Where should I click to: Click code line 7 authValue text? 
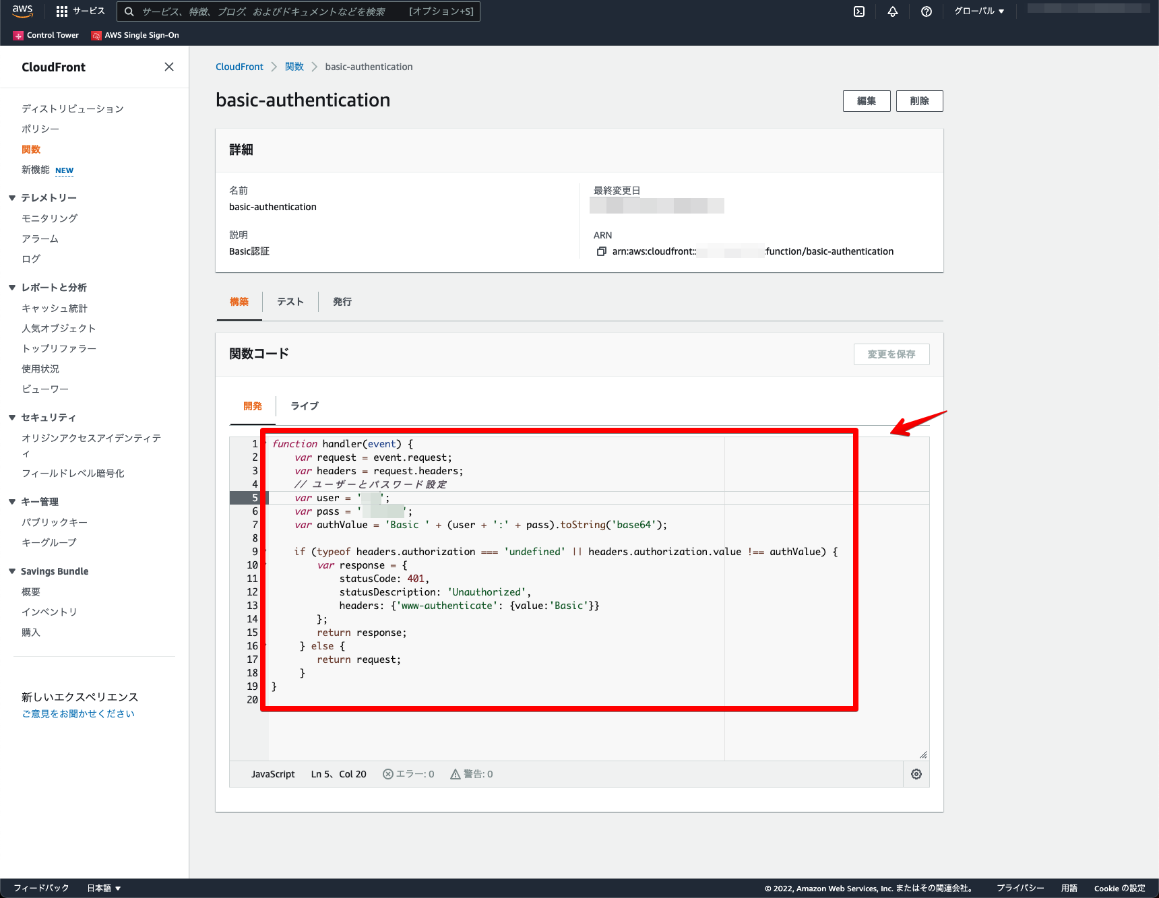pos(342,525)
